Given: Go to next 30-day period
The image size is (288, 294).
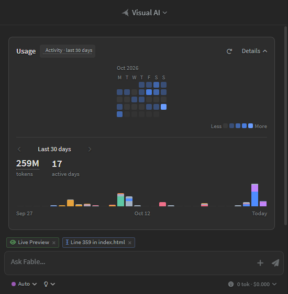Looking at the screenshot, I should [90, 149].
